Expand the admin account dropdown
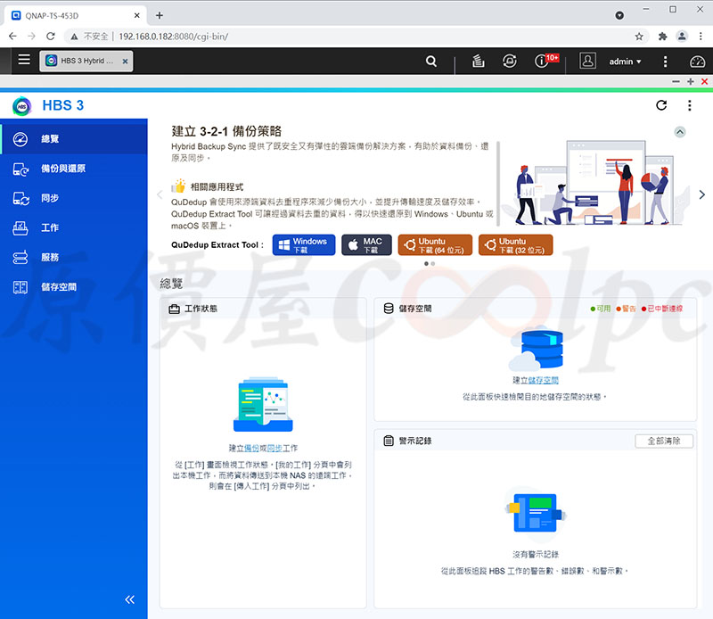The image size is (713, 619). coord(626,62)
